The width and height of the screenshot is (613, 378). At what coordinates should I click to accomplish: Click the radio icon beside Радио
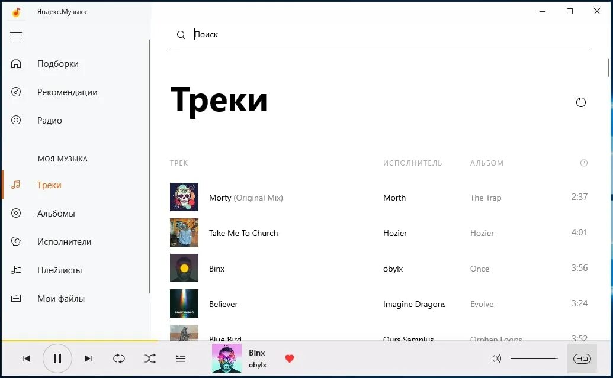[16, 120]
